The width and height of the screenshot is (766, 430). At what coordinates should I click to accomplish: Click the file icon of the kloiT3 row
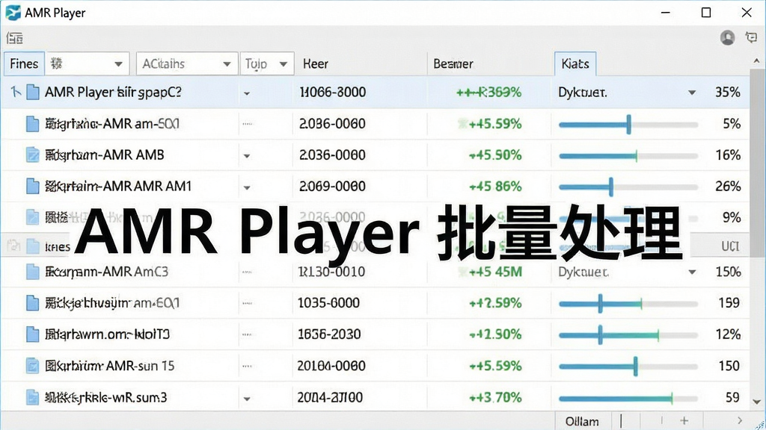coord(32,334)
